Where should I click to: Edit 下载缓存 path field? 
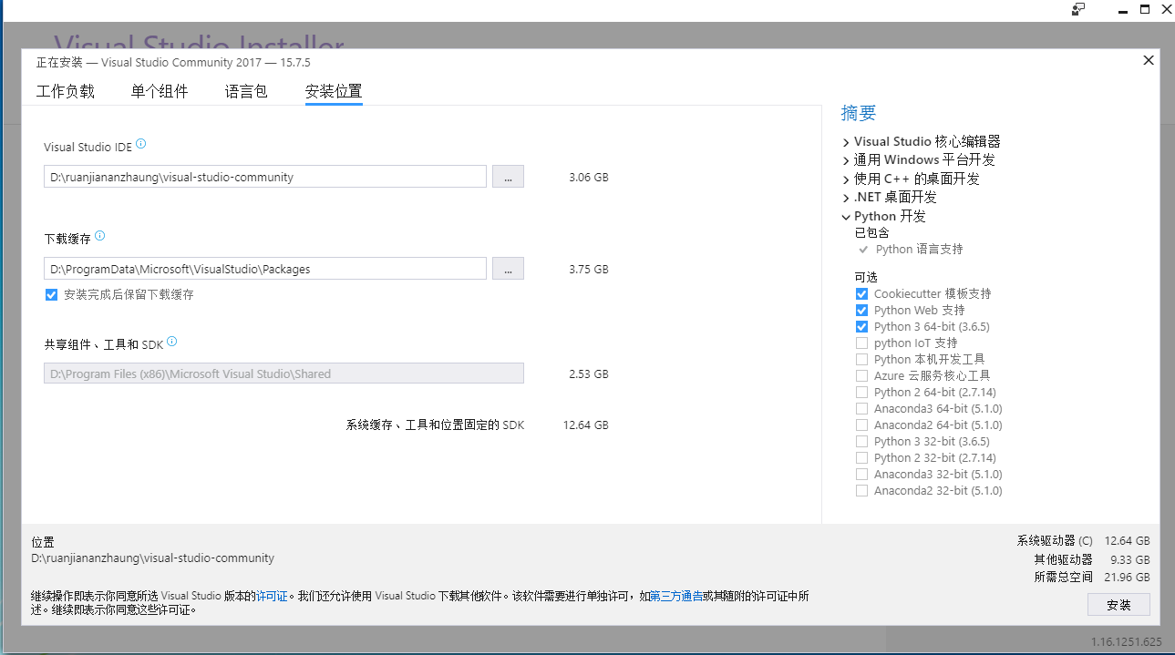click(265, 269)
